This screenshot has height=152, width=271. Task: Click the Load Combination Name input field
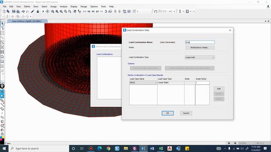click(200, 42)
